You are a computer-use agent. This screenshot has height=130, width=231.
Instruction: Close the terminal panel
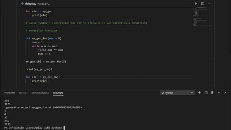pos(225,93)
